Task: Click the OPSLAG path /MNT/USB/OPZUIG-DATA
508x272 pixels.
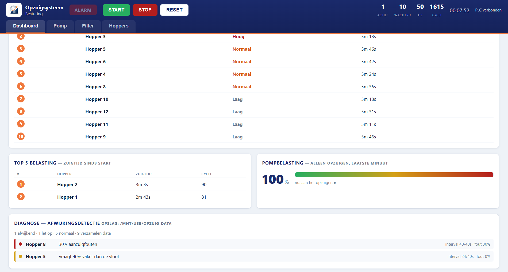Action: (x=136, y=223)
